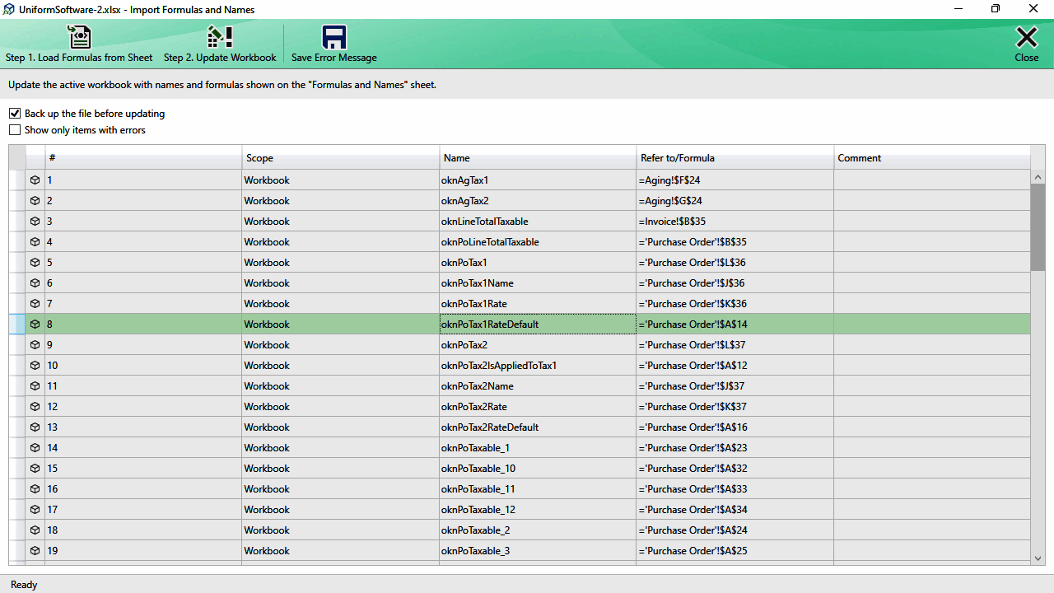Select the oknAgTax1 row name cell
The width and height of the screenshot is (1054, 593).
tap(538, 180)
